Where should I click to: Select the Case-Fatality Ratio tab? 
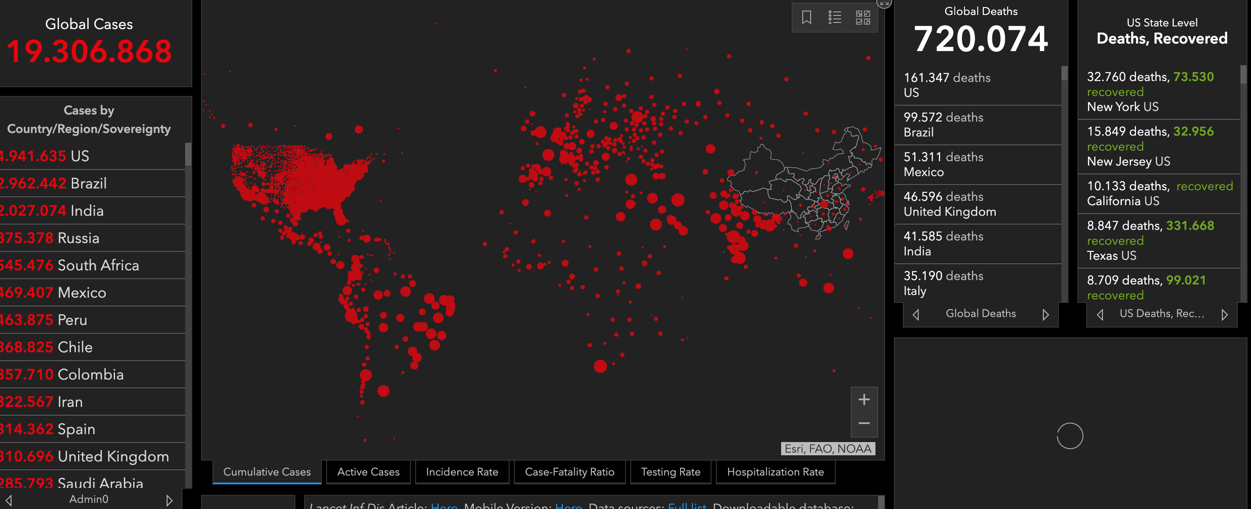(x=569, y=472)
